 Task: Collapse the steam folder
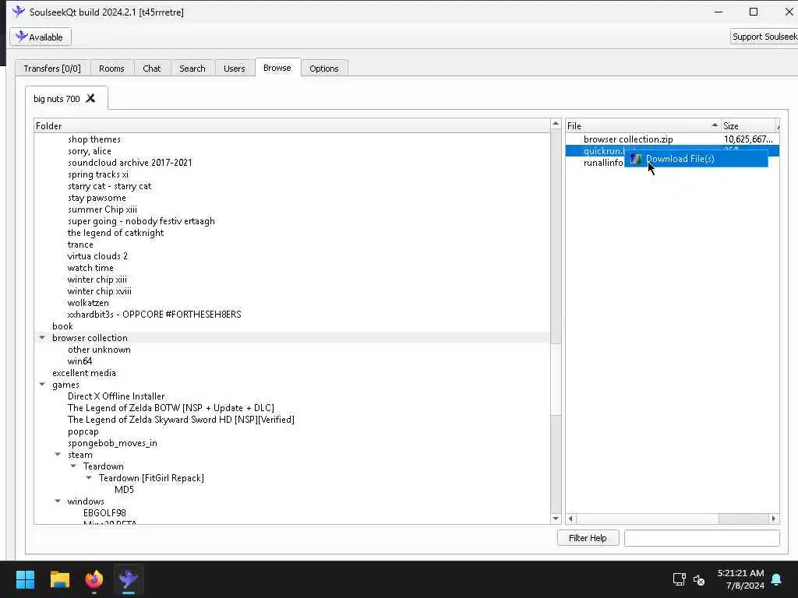pos(58,455)
